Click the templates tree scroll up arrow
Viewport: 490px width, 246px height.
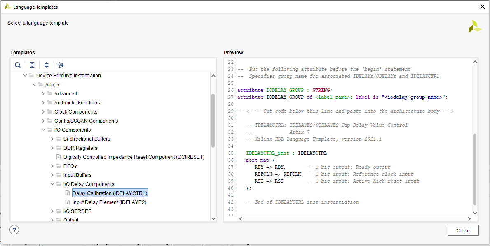(213, 75)
